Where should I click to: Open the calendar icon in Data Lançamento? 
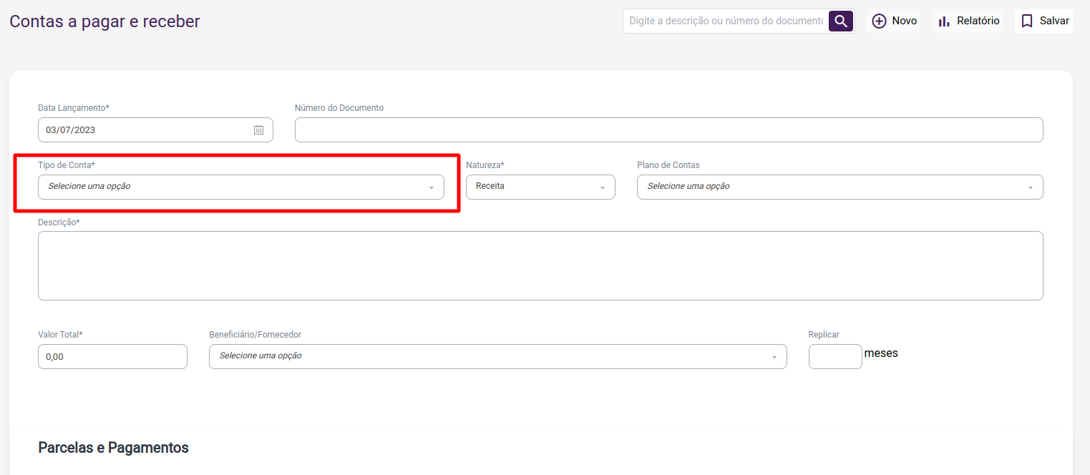click(x=258, y=130)
